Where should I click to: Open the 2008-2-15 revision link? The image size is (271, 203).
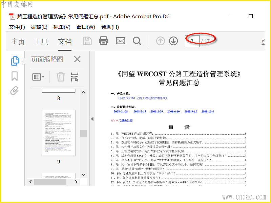[x=140, y=112]
